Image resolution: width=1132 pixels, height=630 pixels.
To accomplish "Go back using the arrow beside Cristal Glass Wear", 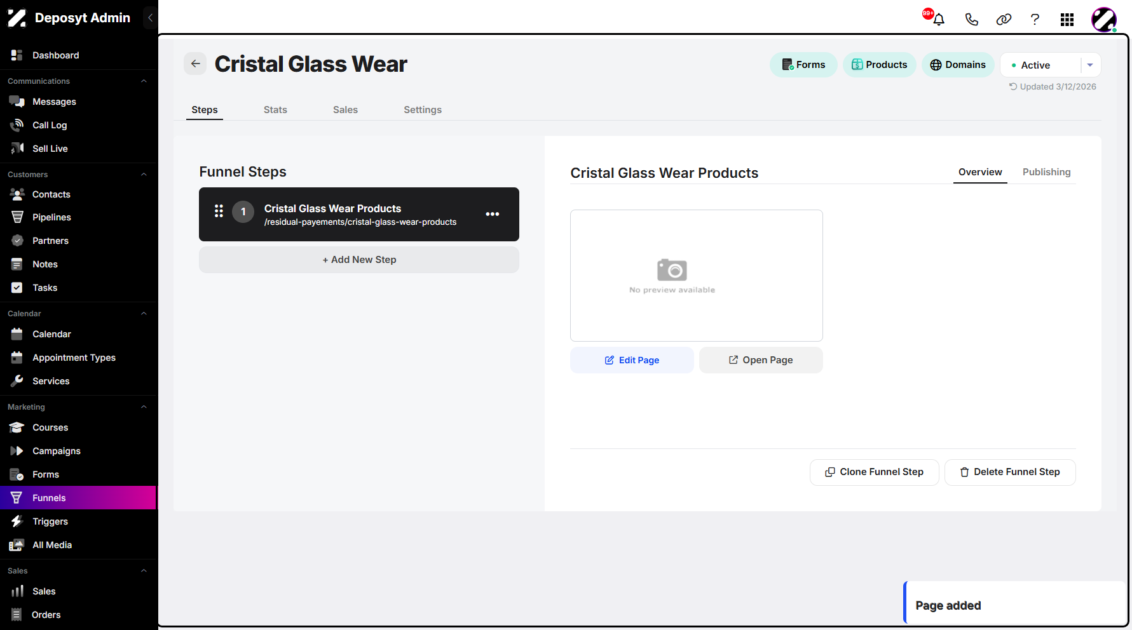I will click(x=195, y=64).
